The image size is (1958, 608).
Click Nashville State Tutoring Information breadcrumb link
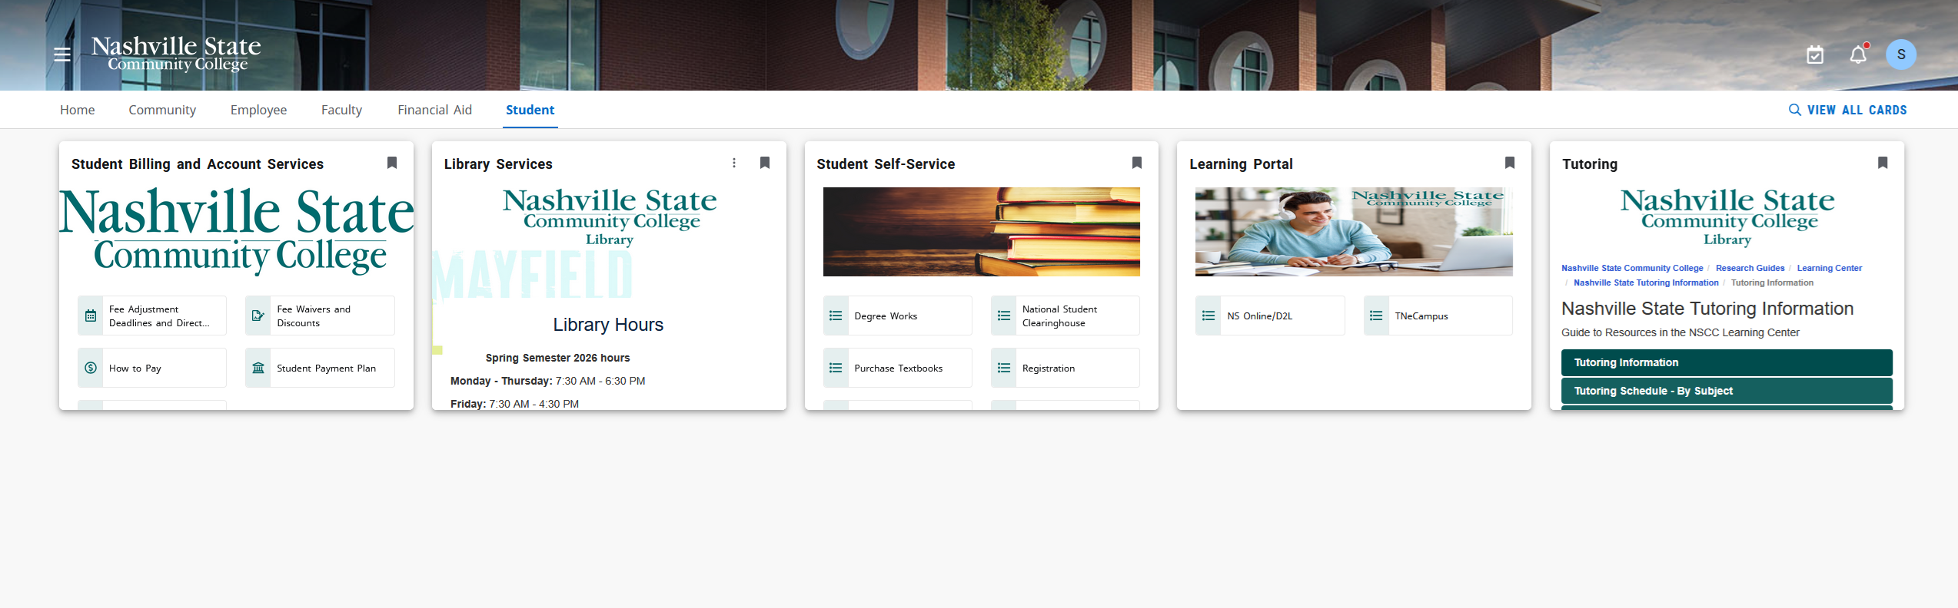1646,283
